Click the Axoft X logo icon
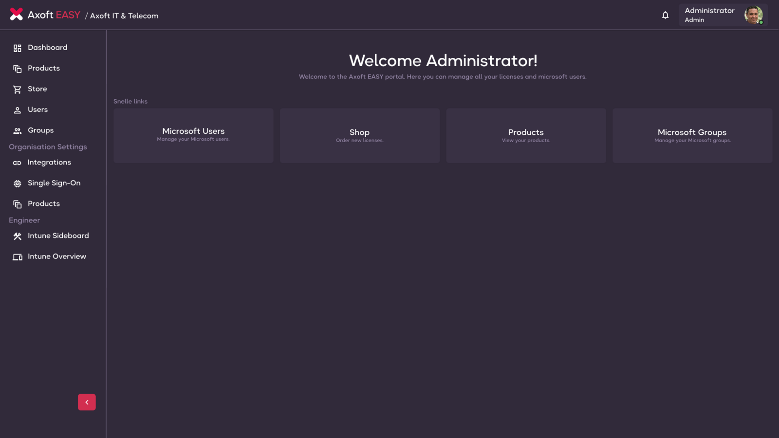The image size is (779, 438). [17, 14]
